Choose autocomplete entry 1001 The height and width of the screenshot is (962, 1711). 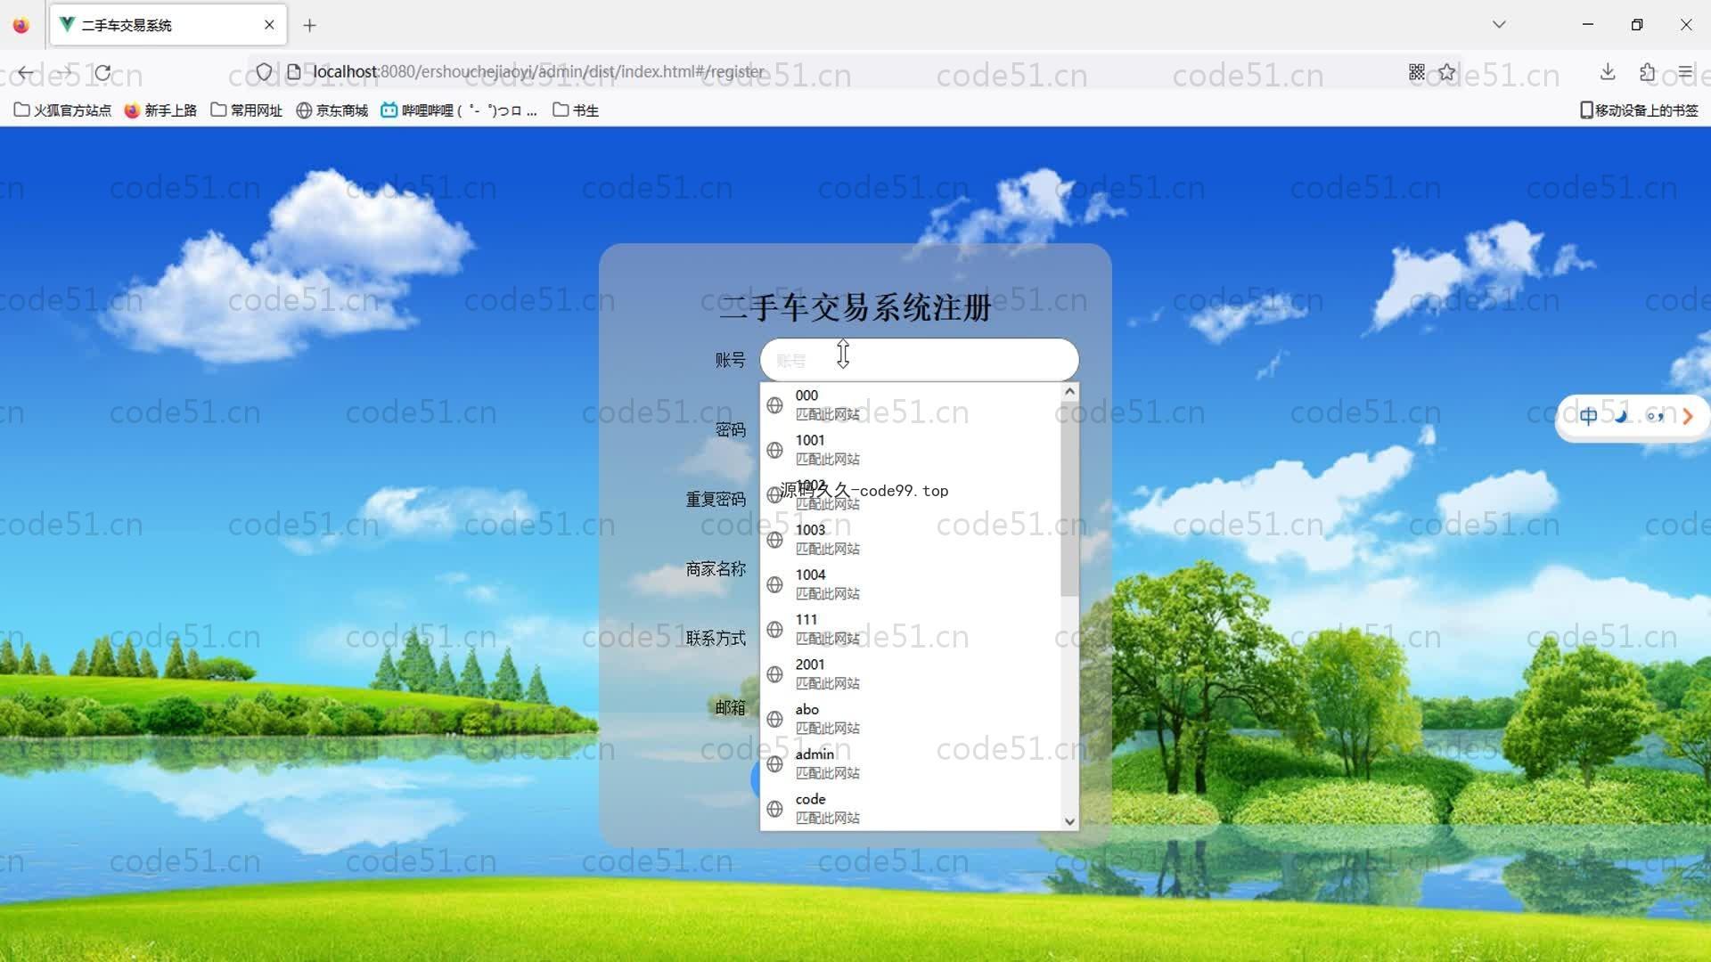911,450
